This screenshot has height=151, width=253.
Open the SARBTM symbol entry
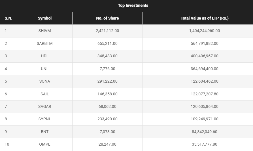(44, 43)
